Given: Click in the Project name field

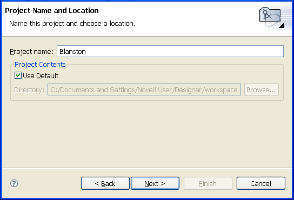Looking at the screenshot, I should tap(170, 51).
